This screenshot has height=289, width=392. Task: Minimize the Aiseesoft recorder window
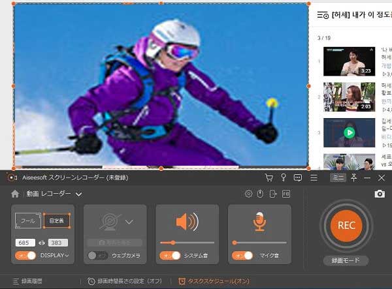pos(367,177)
